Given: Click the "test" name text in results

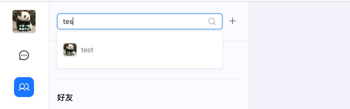Looking at the screenshot, I should click(x=87, y=50).
